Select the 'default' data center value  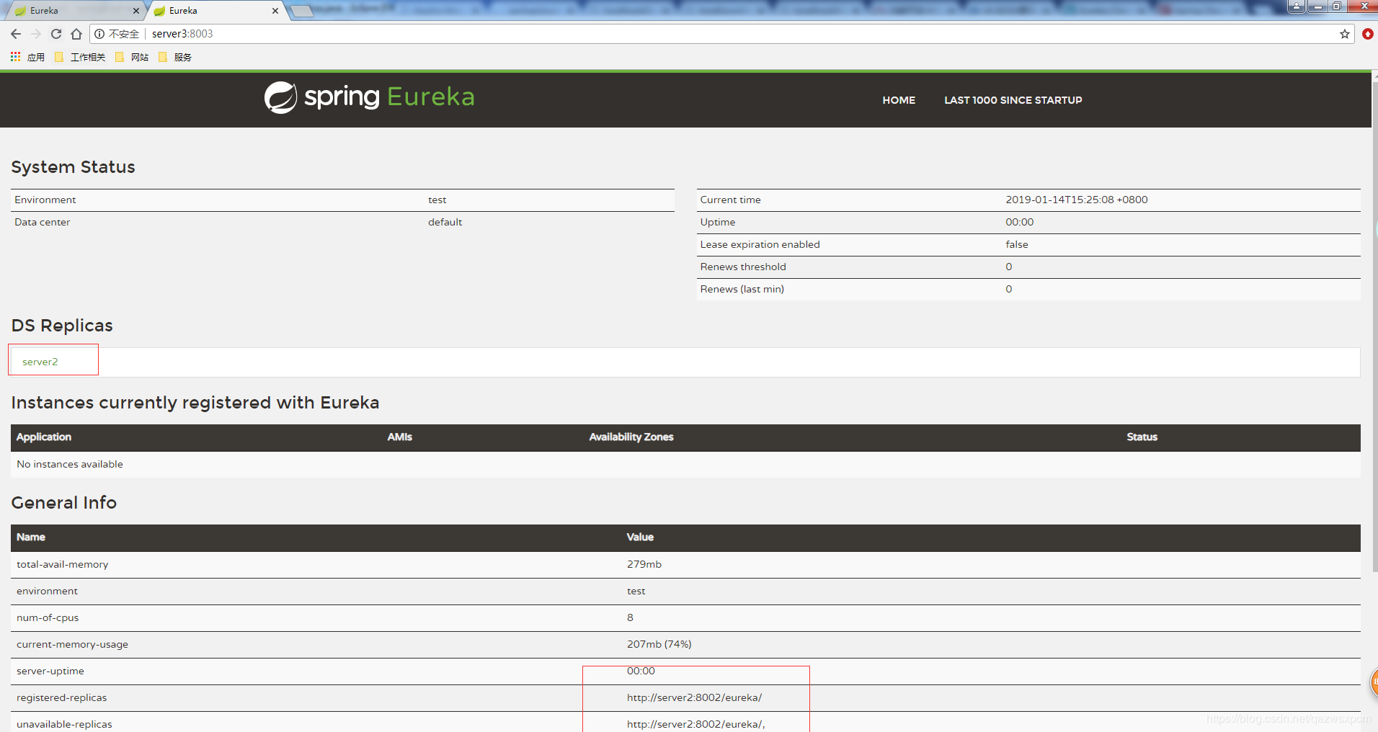click(x=445, y=222)
